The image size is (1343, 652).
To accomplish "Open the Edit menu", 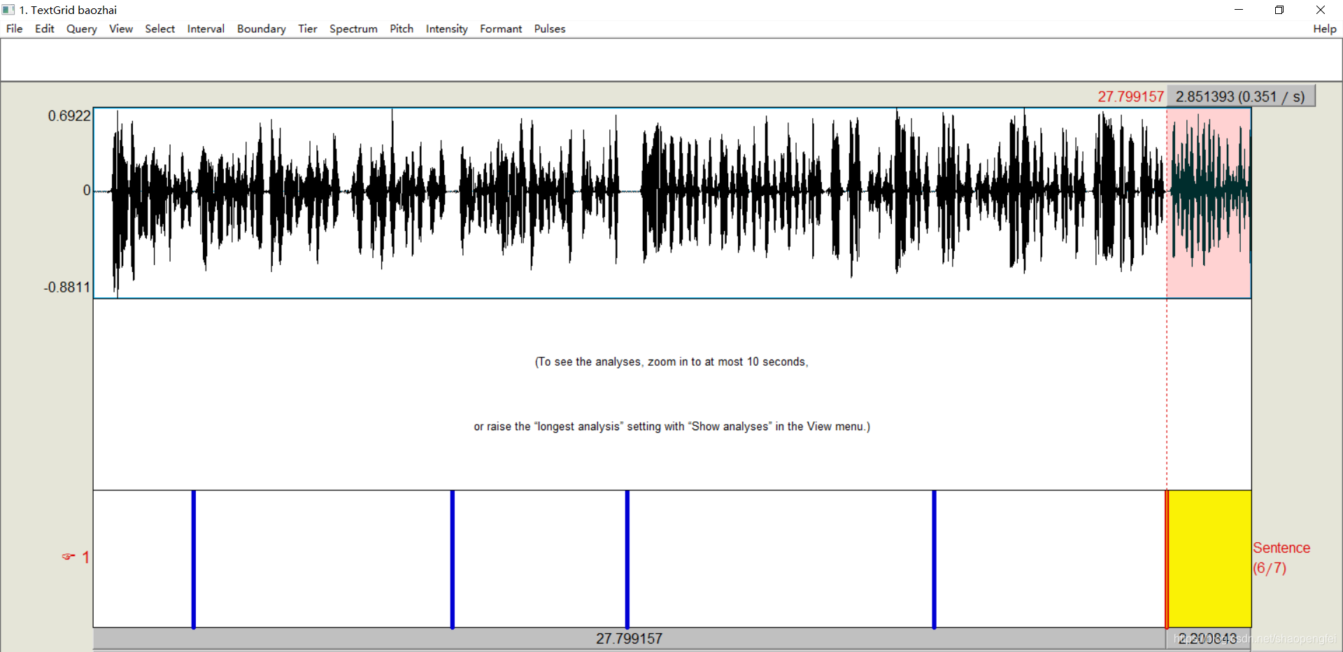I will pyautogui.click(x=44, y=29).
